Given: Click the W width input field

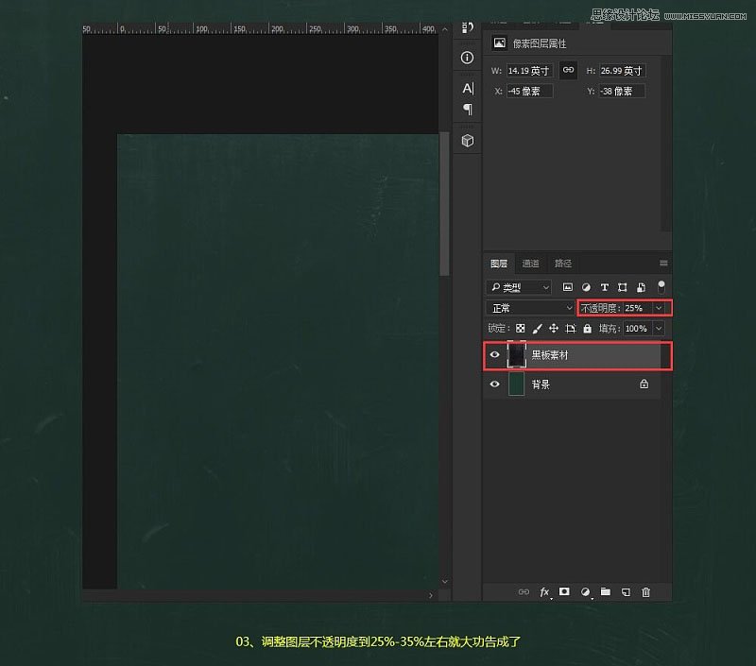Looking at the screenshot, I should (x=528, y=71).
